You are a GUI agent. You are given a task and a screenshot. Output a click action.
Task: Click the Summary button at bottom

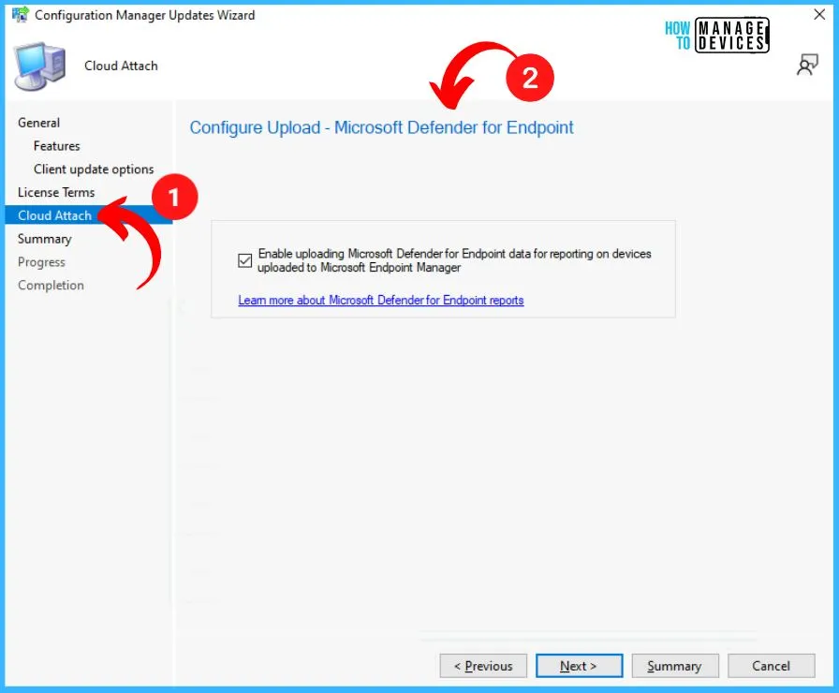pos(675,666)
